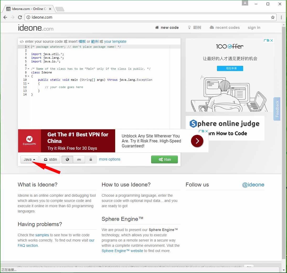Click the 100offer logo in the ad

(x=230, y=46)
